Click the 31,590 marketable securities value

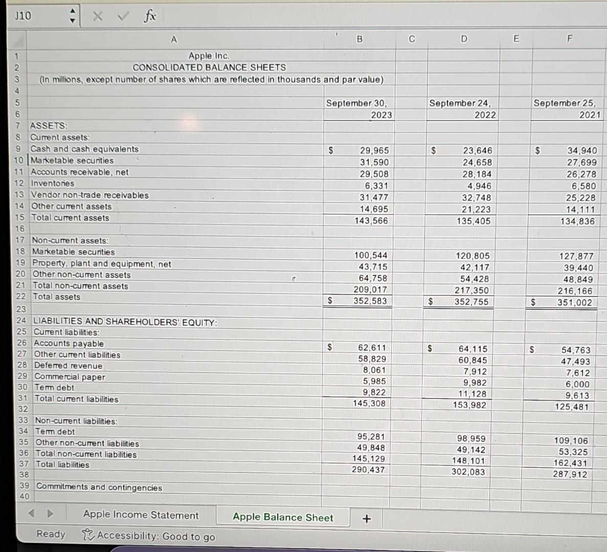click(374, 162)
